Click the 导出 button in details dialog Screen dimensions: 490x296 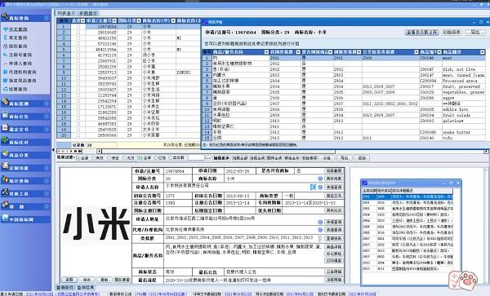pyautogui.click(x=475, y=32)
